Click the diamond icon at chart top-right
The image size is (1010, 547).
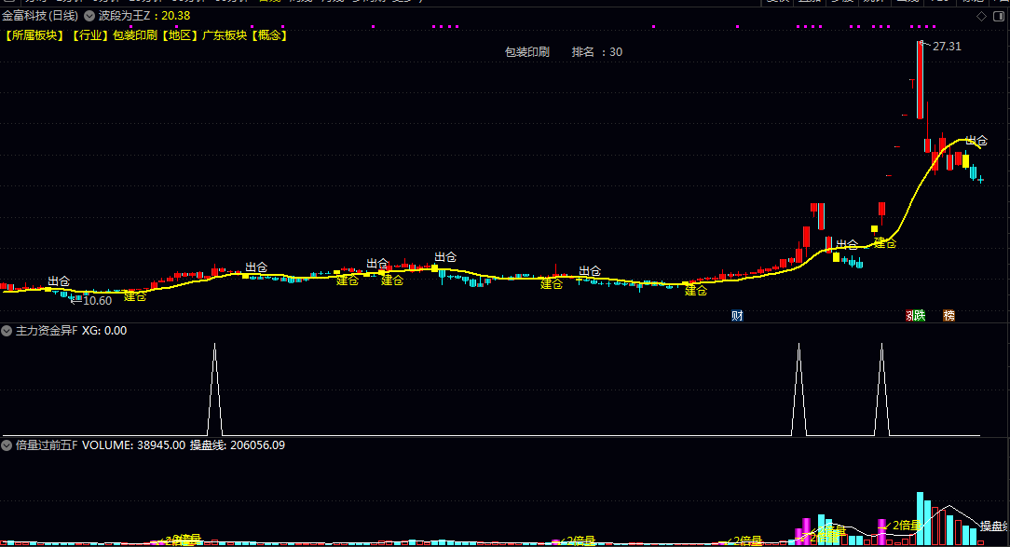click(x=982, y=16)
